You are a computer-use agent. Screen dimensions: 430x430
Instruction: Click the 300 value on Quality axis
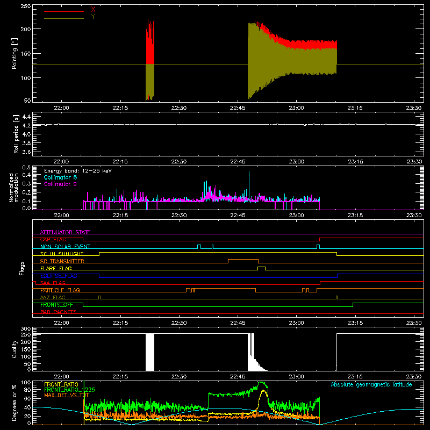26,329
